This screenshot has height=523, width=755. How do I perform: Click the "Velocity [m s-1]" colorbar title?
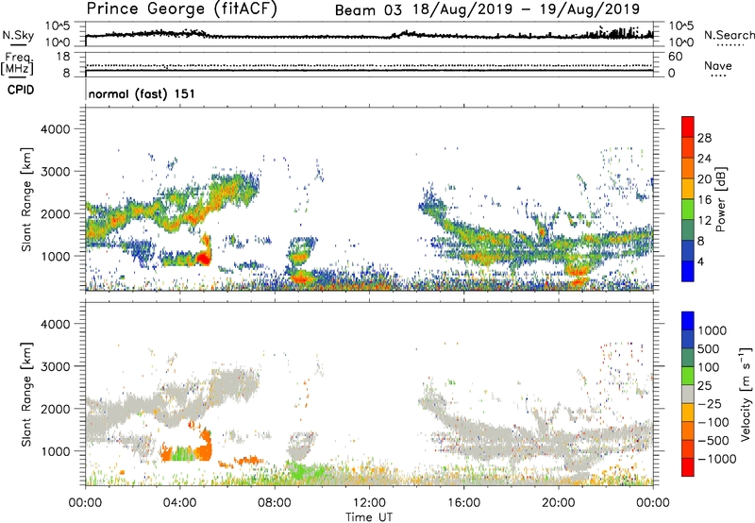746,394
